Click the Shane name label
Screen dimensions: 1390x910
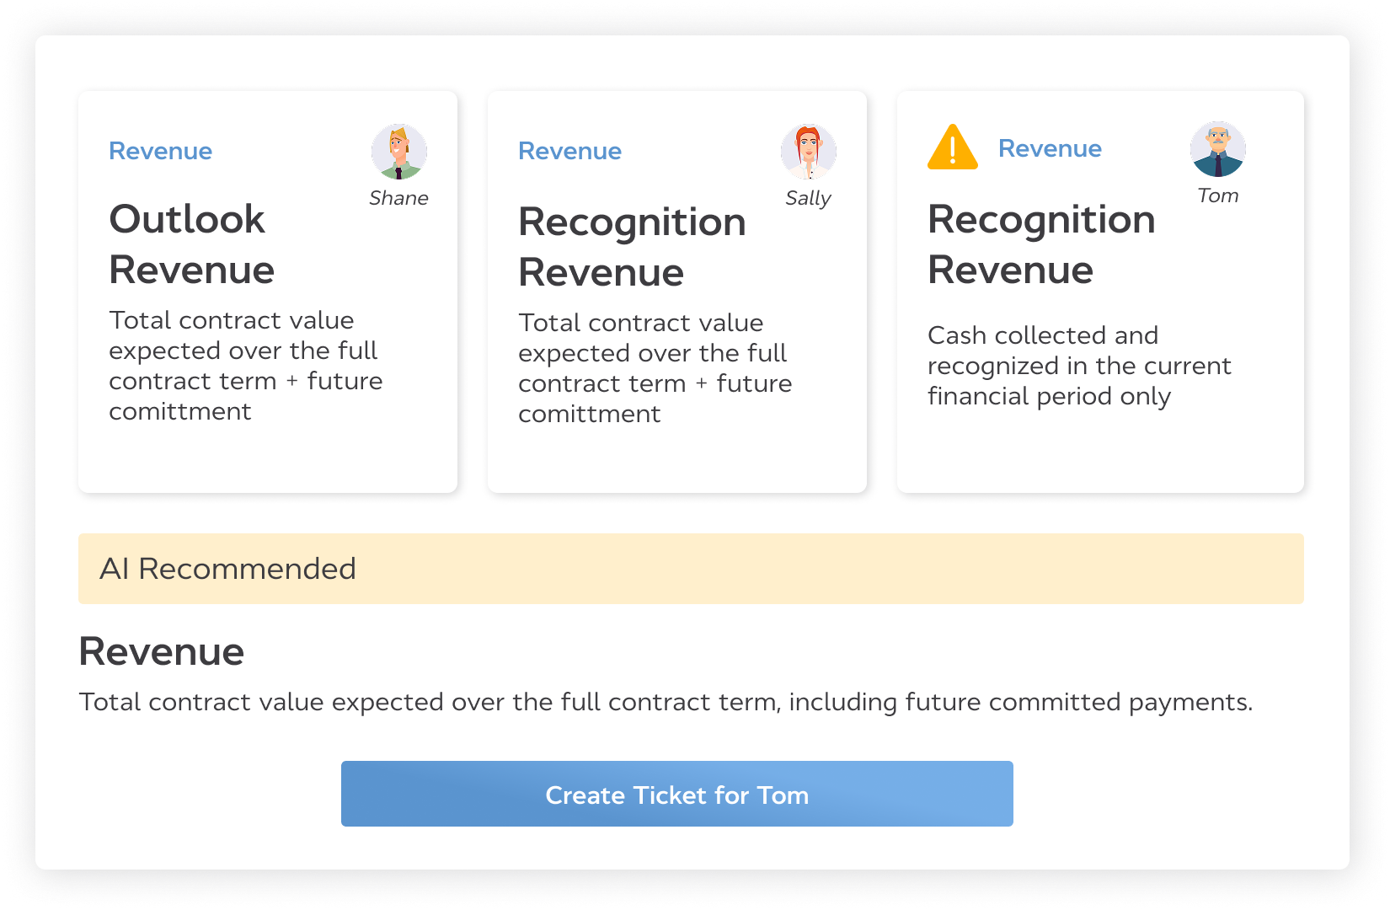[398, 198]
